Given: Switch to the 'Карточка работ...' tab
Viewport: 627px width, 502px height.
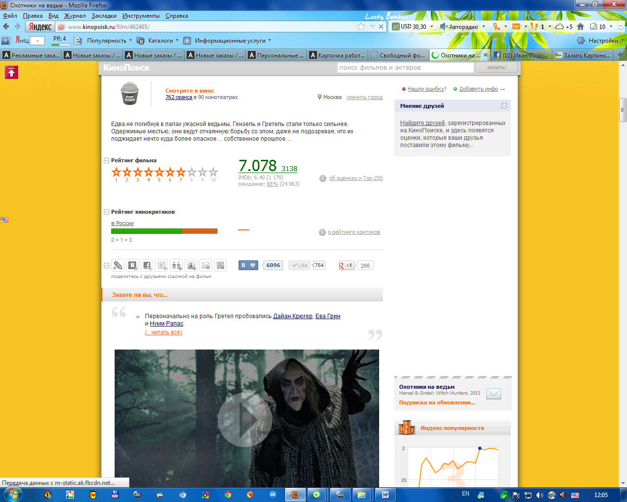Looking at the screenshot, I should click(338, 55).
